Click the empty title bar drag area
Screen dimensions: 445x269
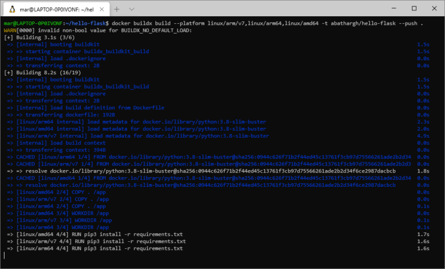click(x=261, y=9)
